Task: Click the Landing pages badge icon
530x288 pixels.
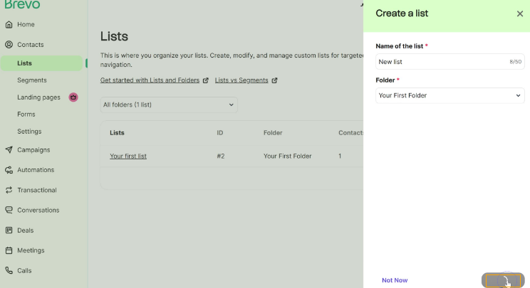Action: (73, 97)
